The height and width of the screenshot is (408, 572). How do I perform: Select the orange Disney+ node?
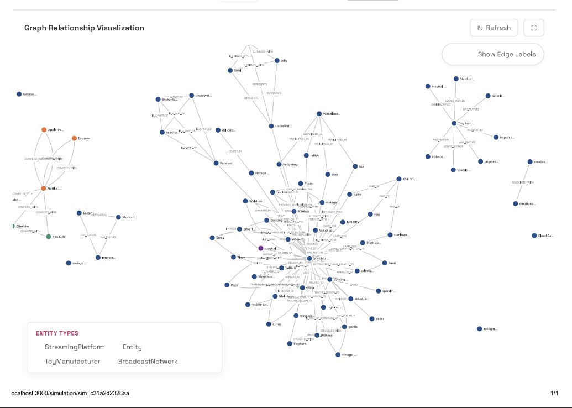(75, 138)
